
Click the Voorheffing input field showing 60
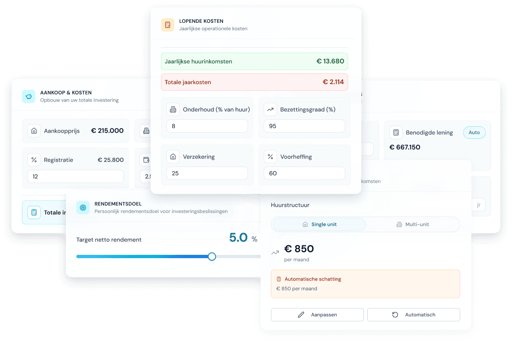(x=304, y=173)
